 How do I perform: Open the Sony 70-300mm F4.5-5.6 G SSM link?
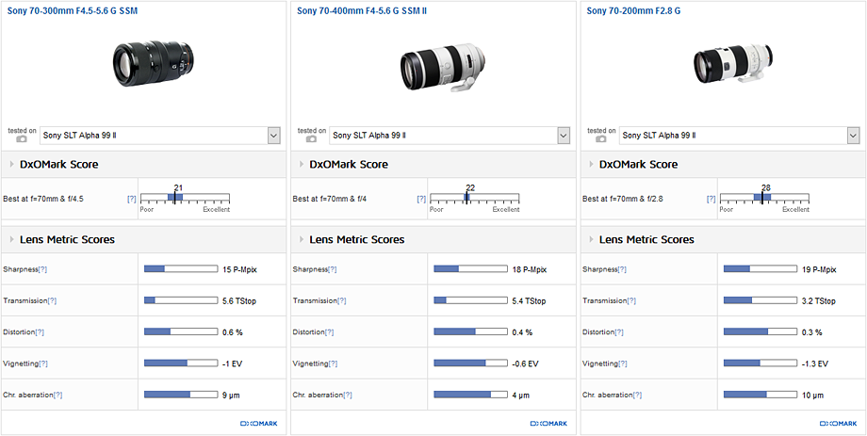[x=73, y=10]
